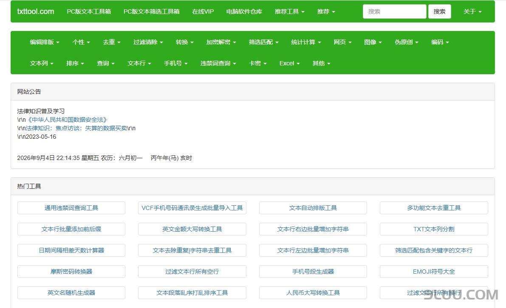Open 人民币大写转换工具
This screenshot has height=308, width=506.
(x=313, y=293)
